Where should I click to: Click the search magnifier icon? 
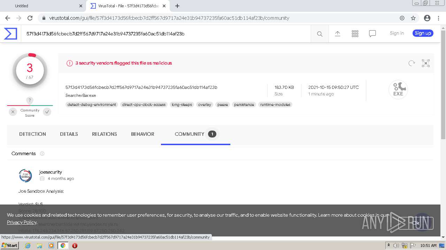(x=320, y=34)
